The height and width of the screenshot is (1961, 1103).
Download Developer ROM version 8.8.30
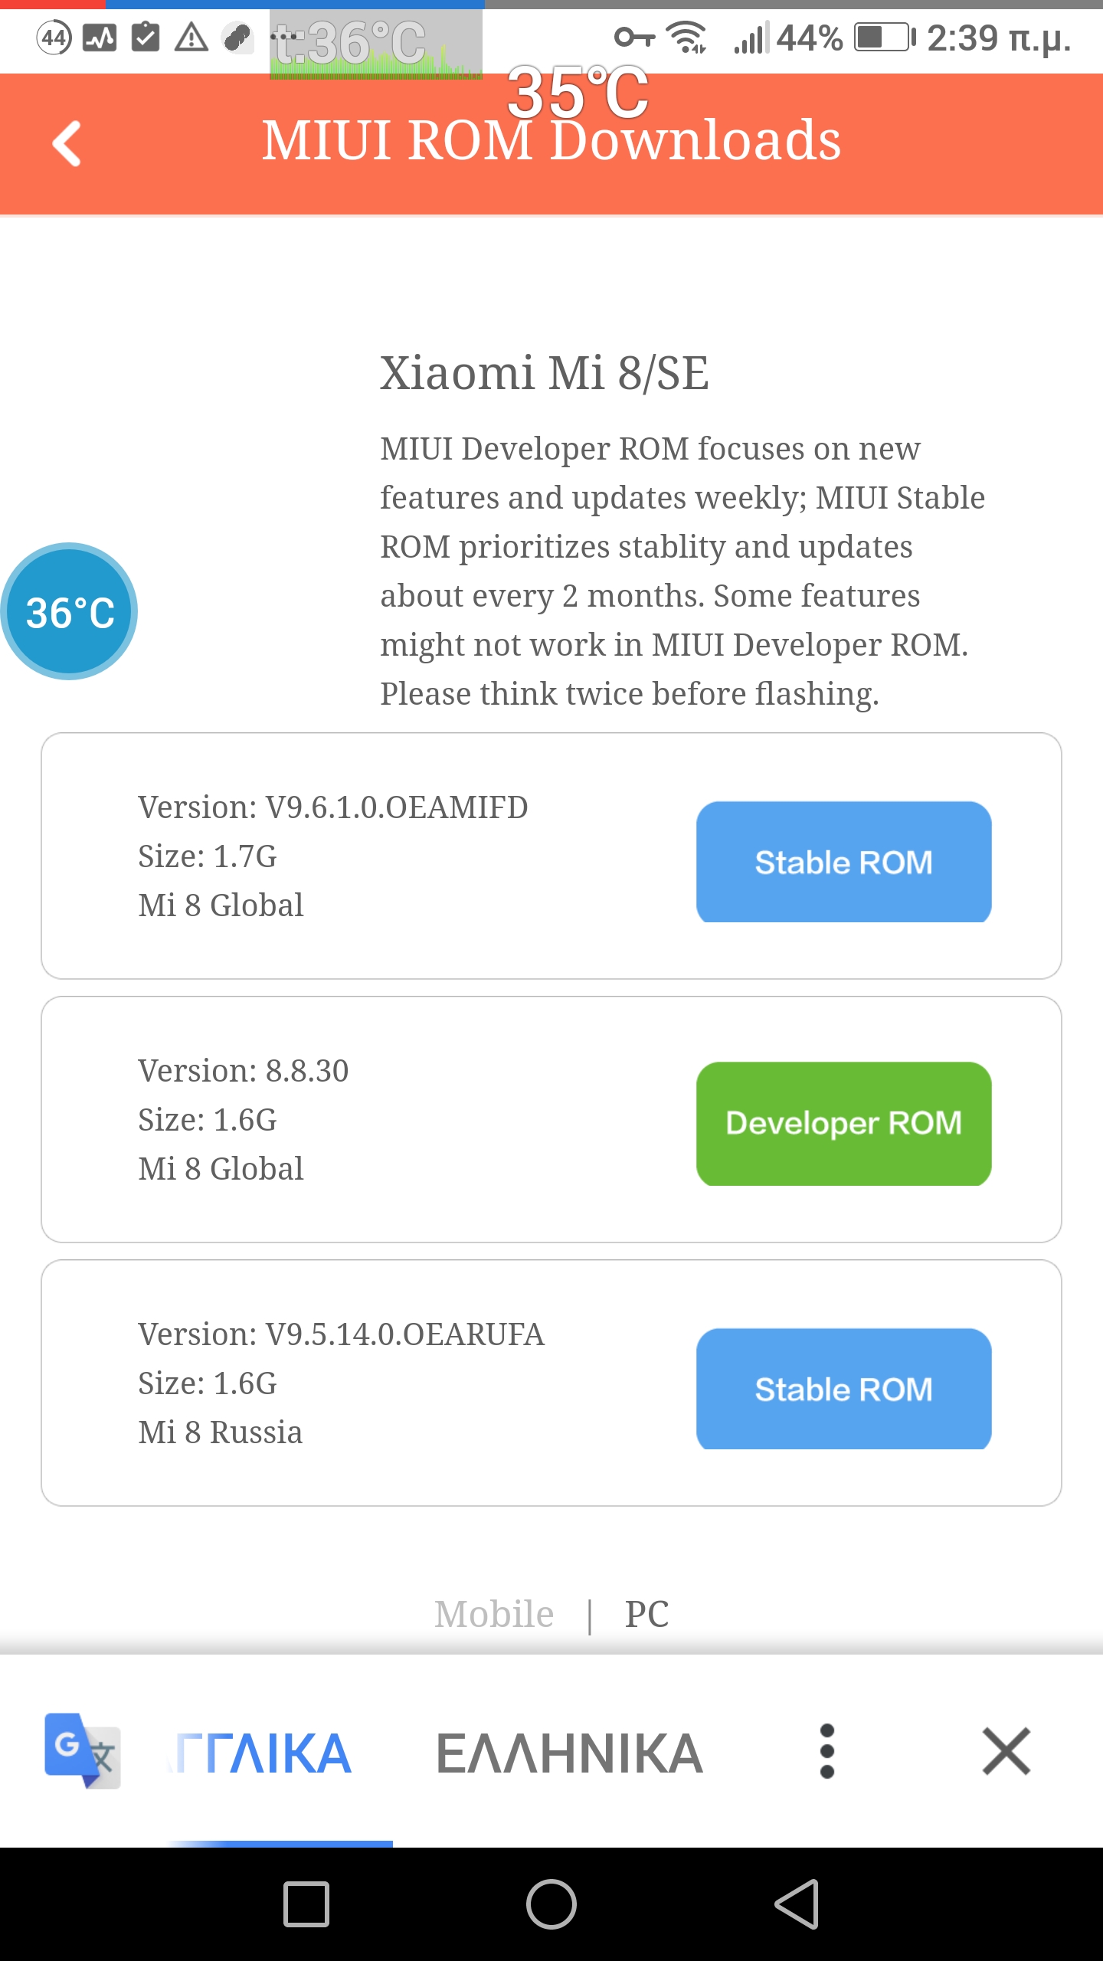843,1123
